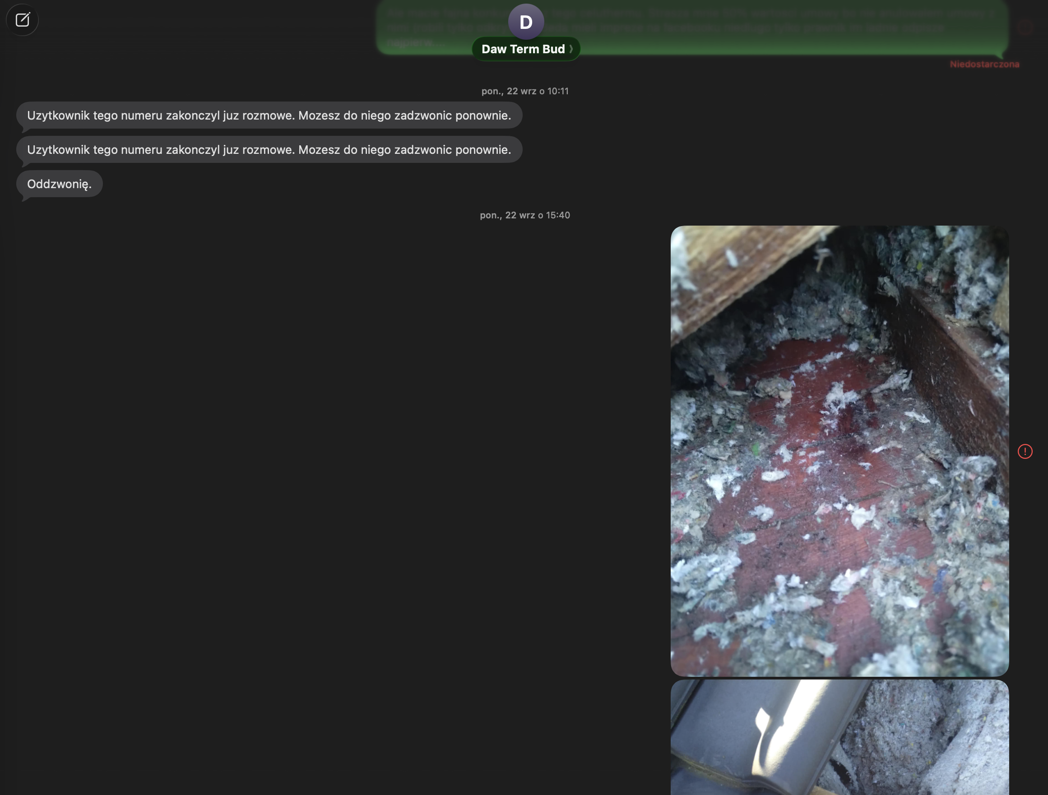The height and width of the screenshot is (795, 1048).
Task: Expand Daw Term Bud contact details chevron
Action: click(x=571, y=49)
